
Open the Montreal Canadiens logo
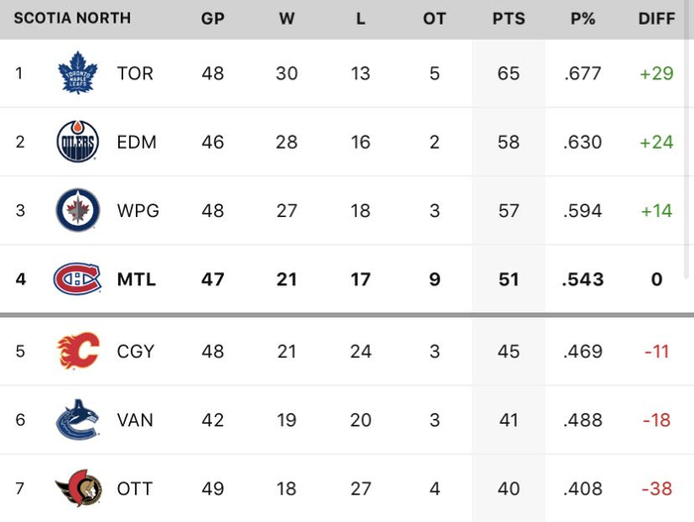pos(77,279)
